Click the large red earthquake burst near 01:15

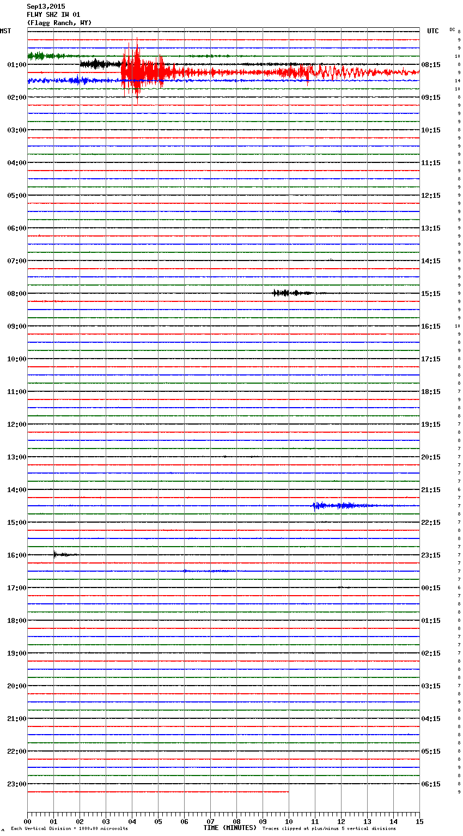pos(142,72)
